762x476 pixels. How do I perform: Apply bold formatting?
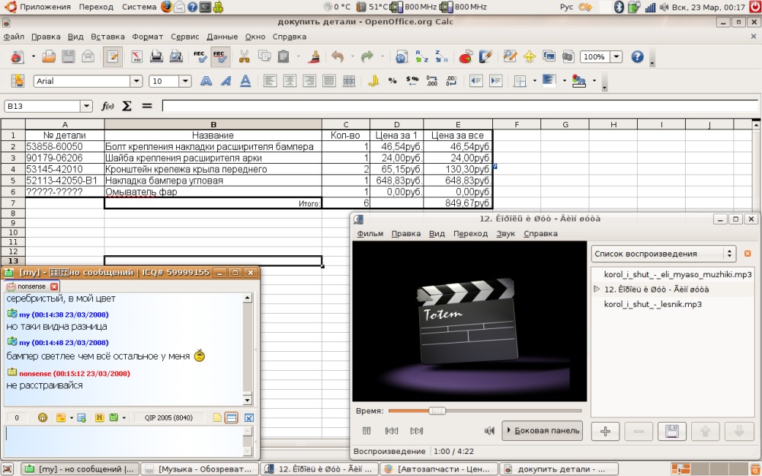(x=206, y=81)
